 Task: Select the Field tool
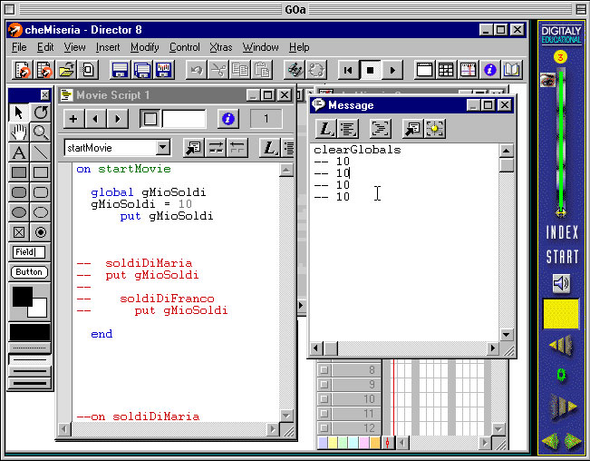click(x=29, y=252)
